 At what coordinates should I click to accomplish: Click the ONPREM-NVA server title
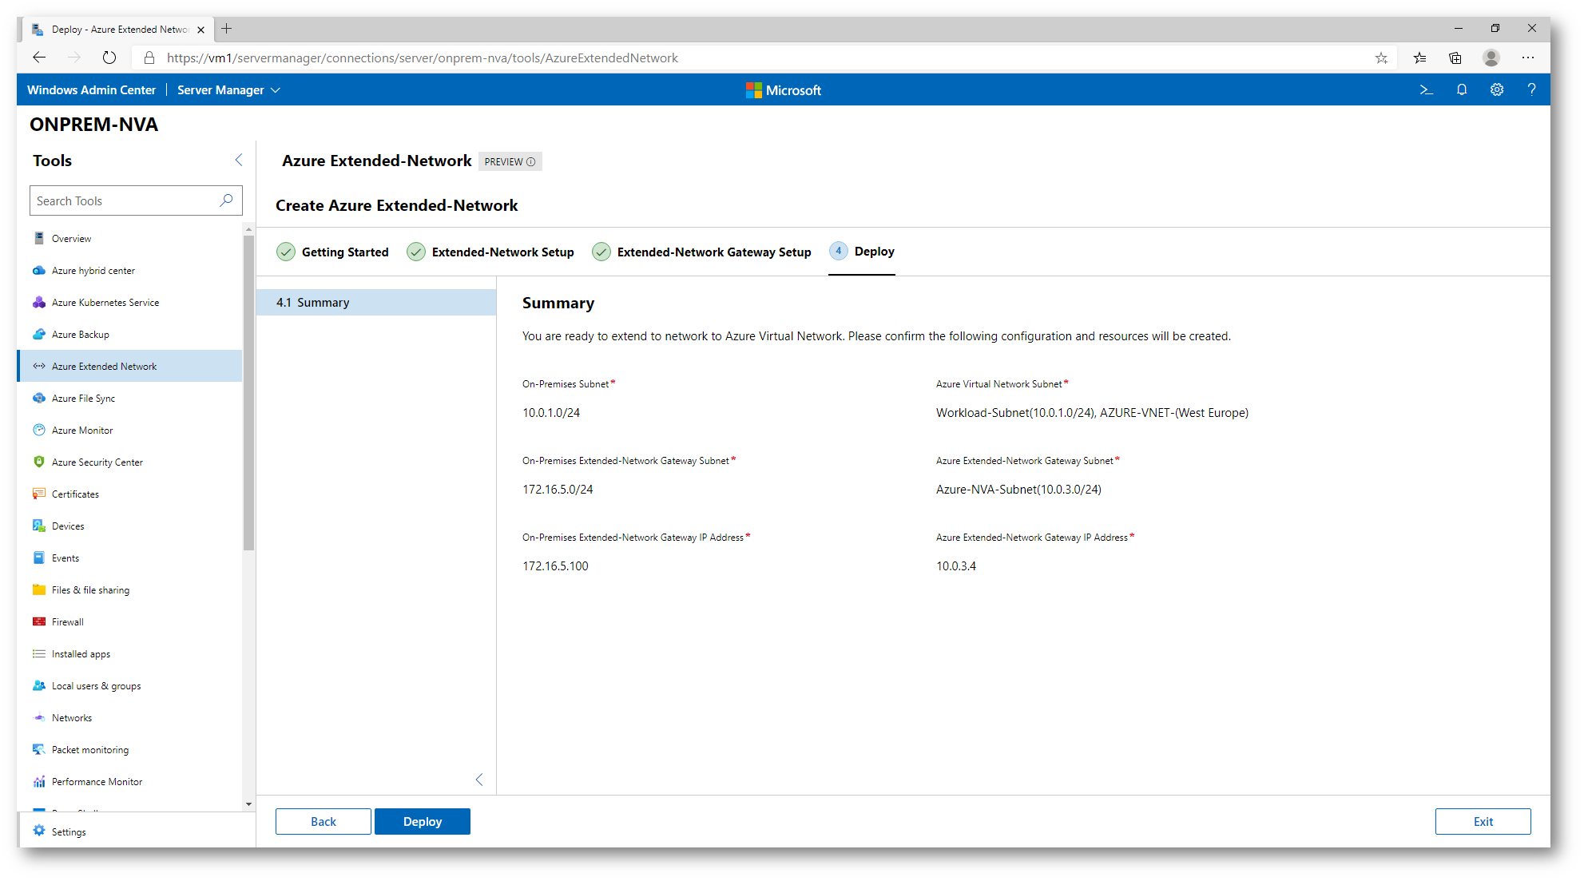(x=93, y=125)
